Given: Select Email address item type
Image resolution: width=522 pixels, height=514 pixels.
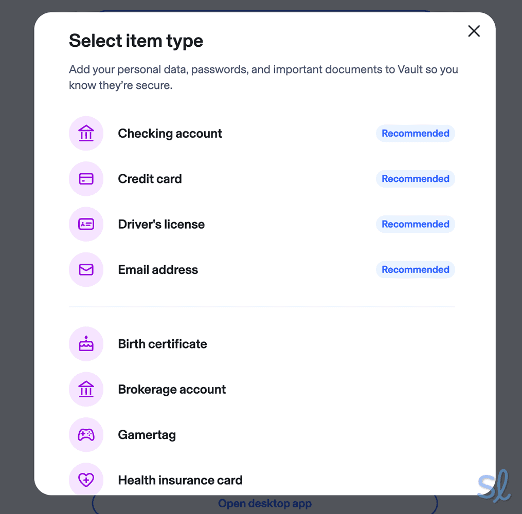Looking at the screenshot, I should tap(158, 269).
